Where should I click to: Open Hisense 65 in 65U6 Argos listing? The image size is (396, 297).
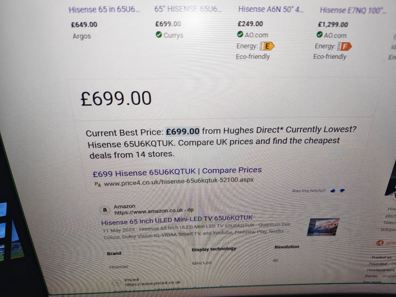tap(104, 10)
